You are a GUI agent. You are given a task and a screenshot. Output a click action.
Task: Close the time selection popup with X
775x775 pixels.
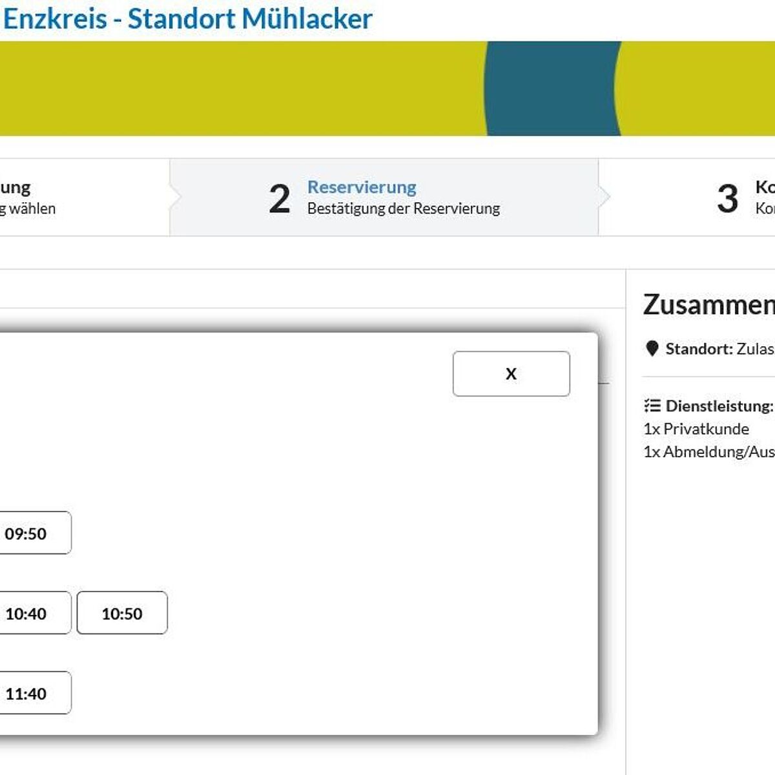click(511, 373)
